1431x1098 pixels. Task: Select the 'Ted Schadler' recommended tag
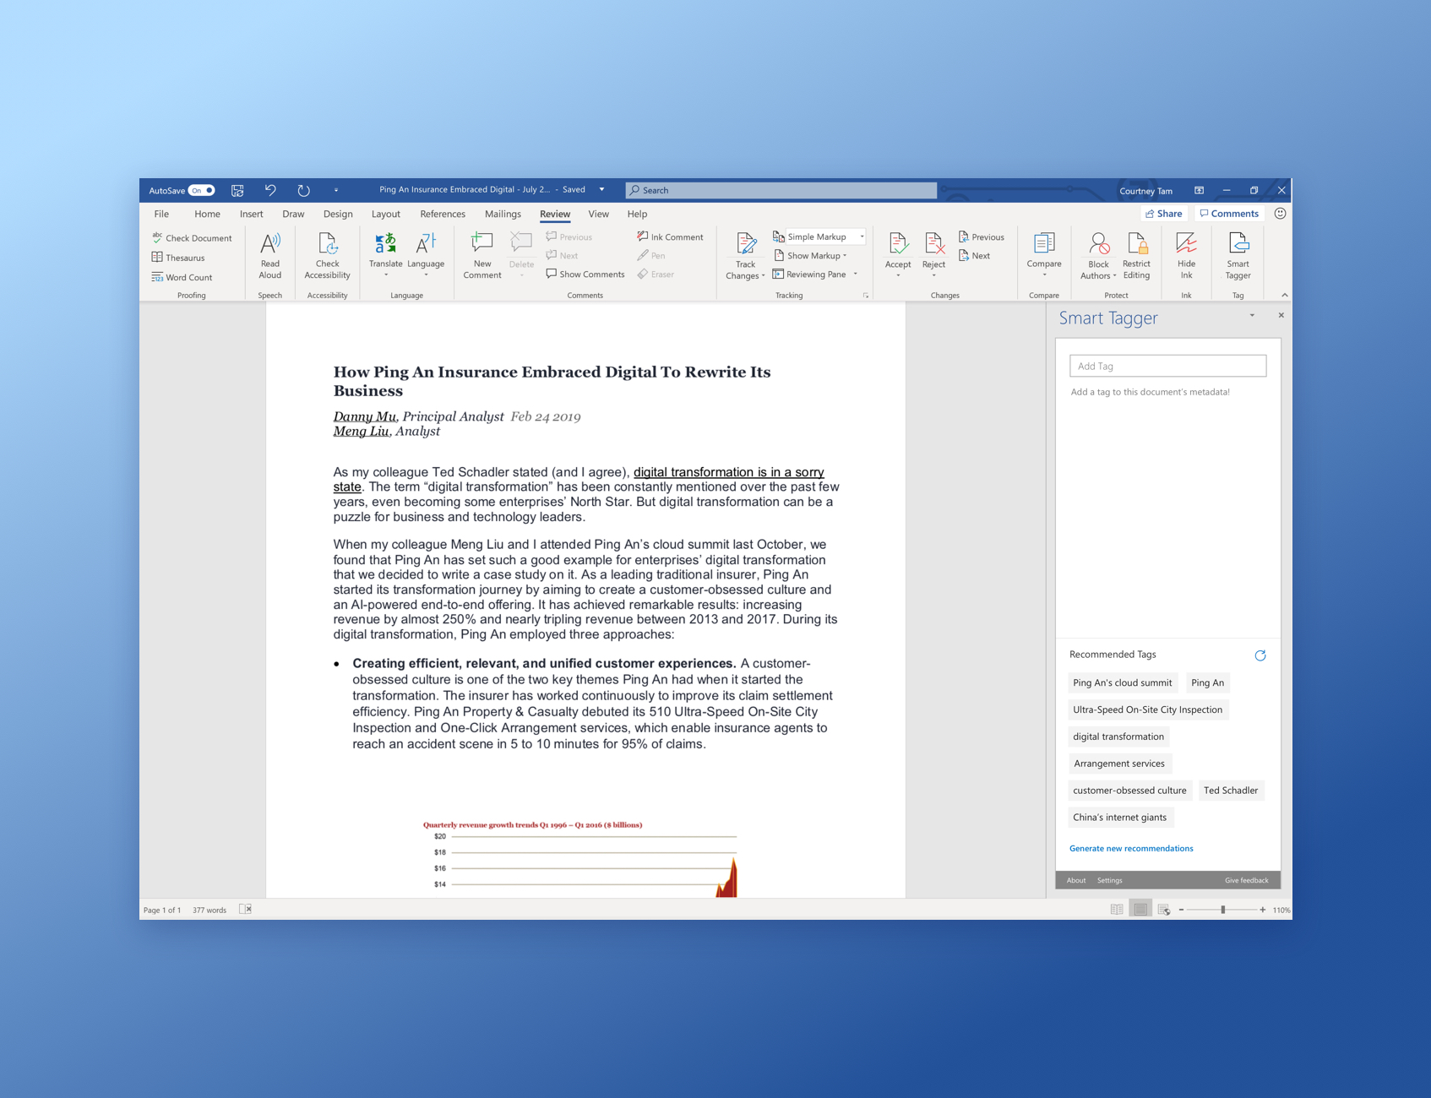coord(1231,791)
